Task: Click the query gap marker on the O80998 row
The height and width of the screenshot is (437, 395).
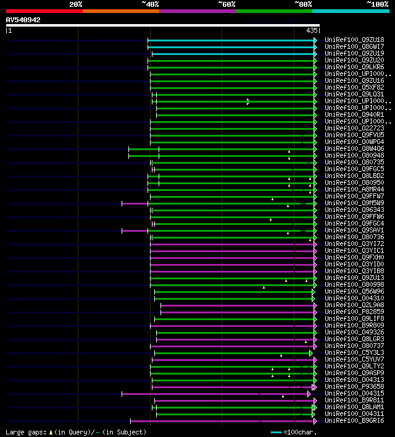Action: 264,287
